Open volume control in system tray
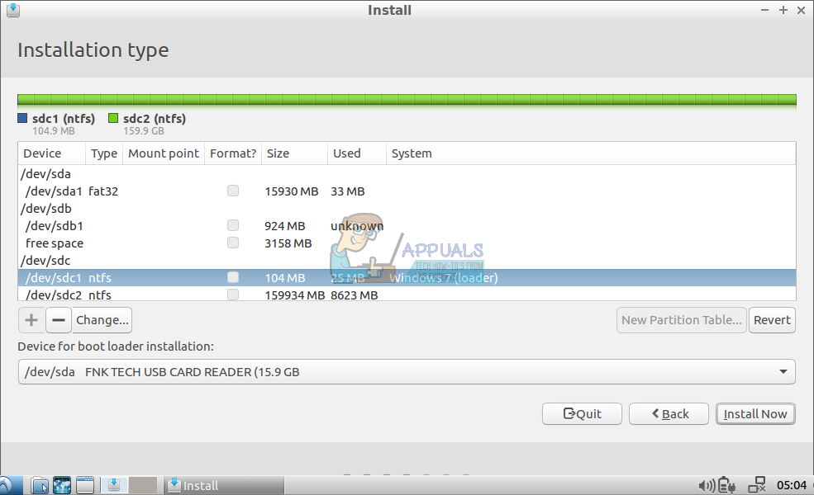814x495 pixels. pos(707,486)
